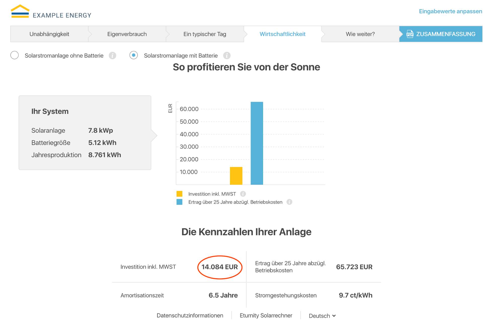This screenshot has height=322, width=503.
Task: Go to 'Ein typischer Tag' tab
Action: point(205,34)
